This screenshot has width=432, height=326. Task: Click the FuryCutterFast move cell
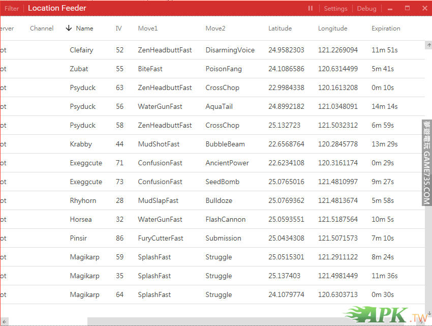coord(160,238)
